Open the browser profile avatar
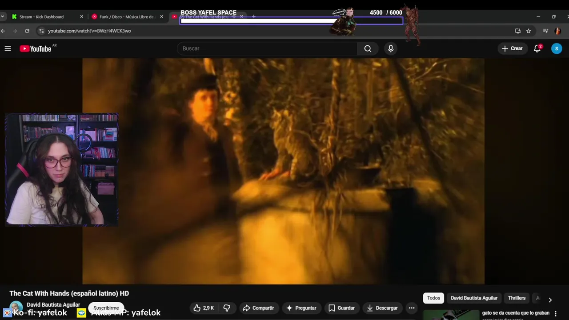The image size is (569, 320). (557, 31)
